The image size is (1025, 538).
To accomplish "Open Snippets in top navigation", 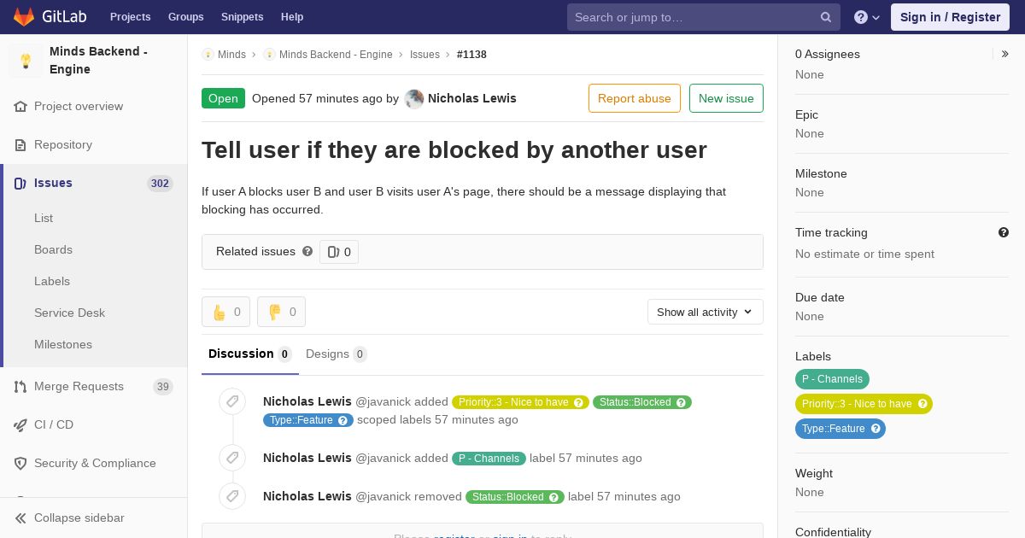I will point(242,17).
